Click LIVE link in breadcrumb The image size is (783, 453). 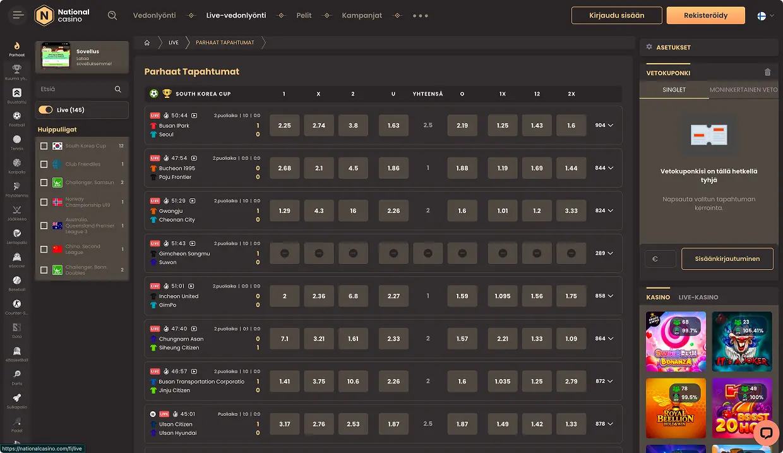click(x=174, y=43)
